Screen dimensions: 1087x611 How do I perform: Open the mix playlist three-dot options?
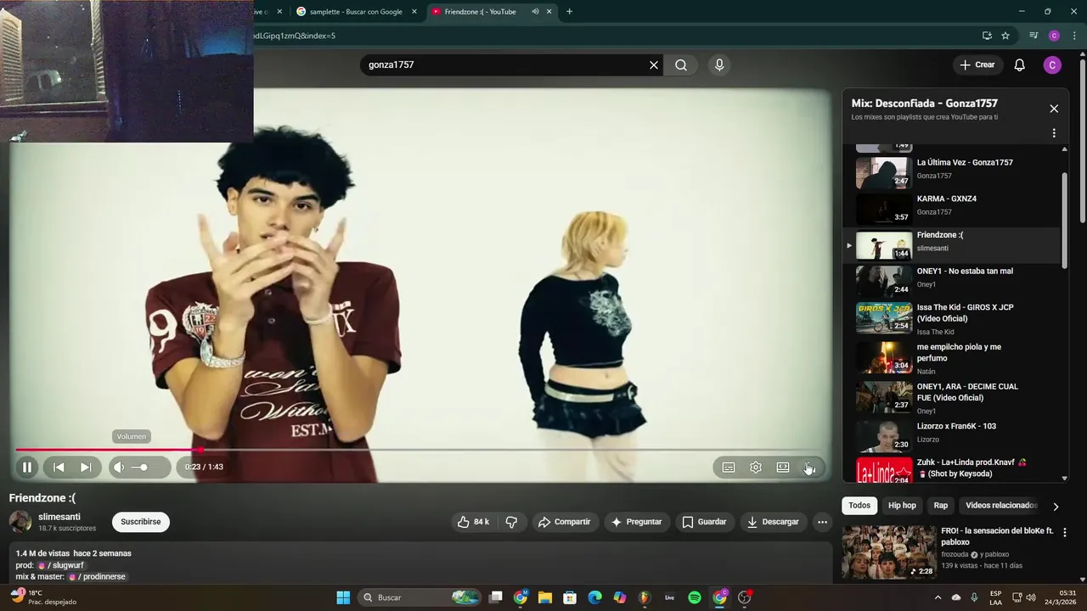click(1054, 133)
